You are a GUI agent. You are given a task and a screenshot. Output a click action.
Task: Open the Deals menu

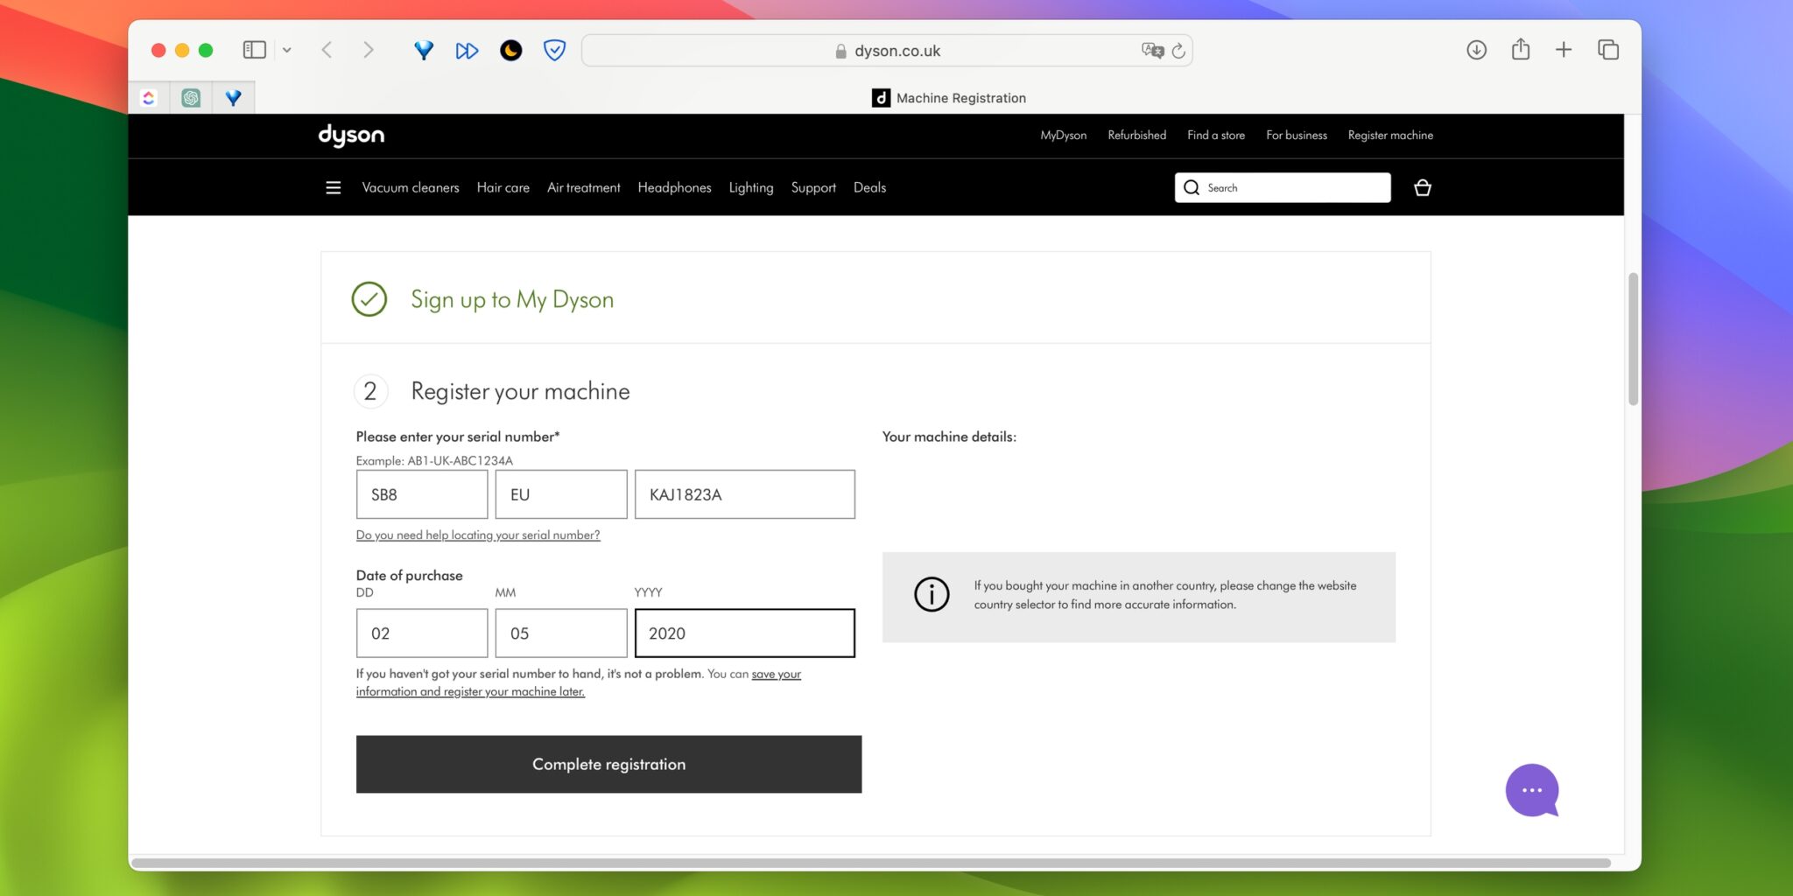pyautogui.click(x=869, y=187)
